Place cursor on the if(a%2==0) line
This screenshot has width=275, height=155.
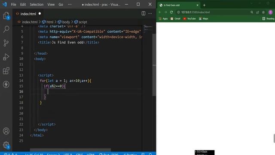point(55,86)
